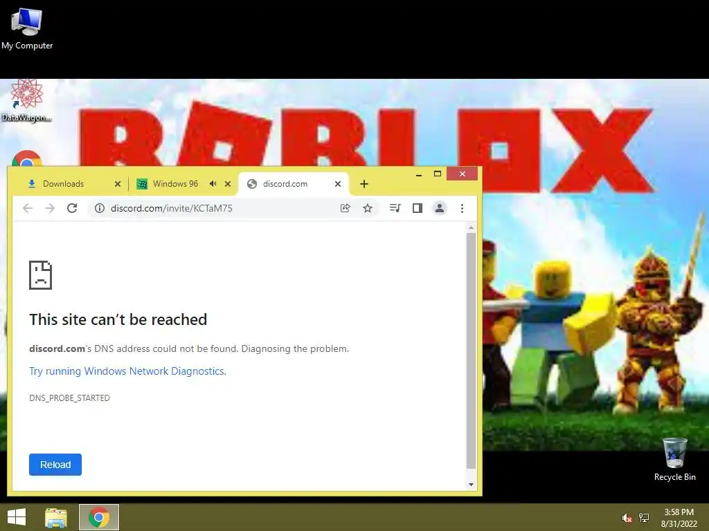Open the Windows Start button
The width and height of the screenshot is (709, 531).
pos(17,517)
